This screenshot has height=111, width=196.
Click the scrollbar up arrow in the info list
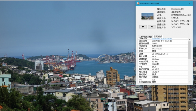click(189, 40)
